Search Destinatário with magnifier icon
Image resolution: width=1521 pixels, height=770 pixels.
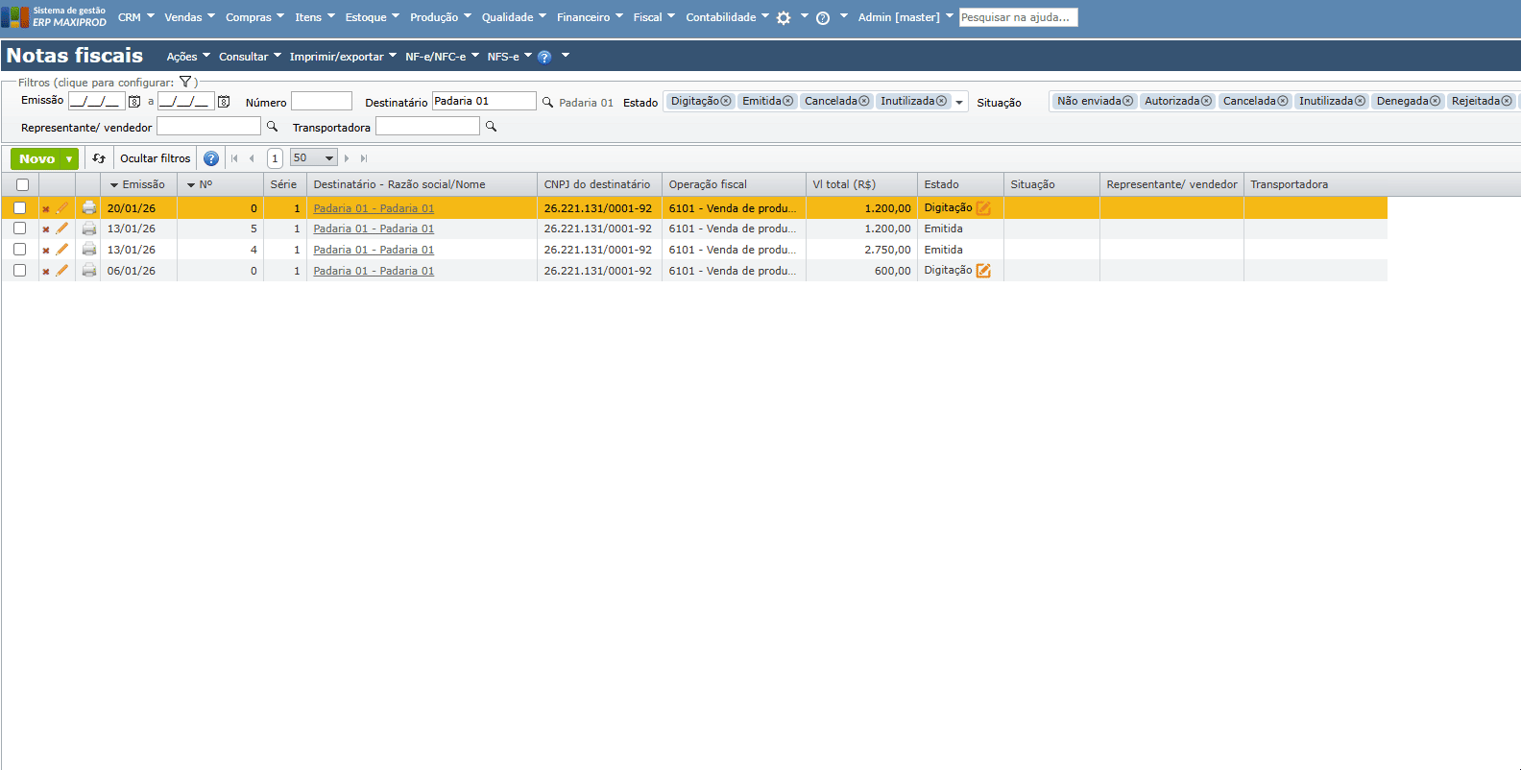tap(547, 102)
